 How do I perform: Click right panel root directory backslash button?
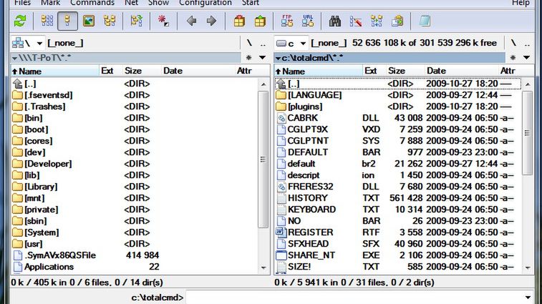coord(513,43)
